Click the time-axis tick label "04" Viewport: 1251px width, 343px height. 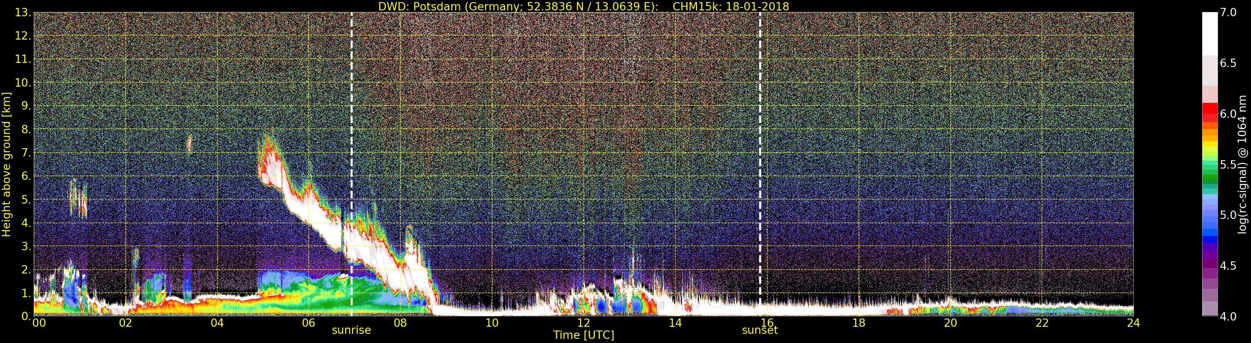217,323
